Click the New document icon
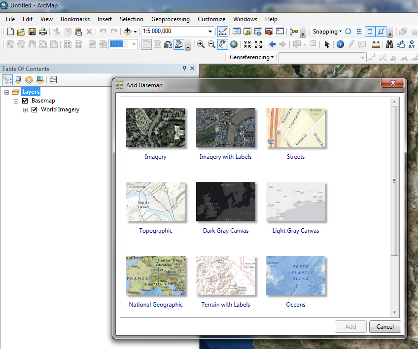 pos(10,32)
